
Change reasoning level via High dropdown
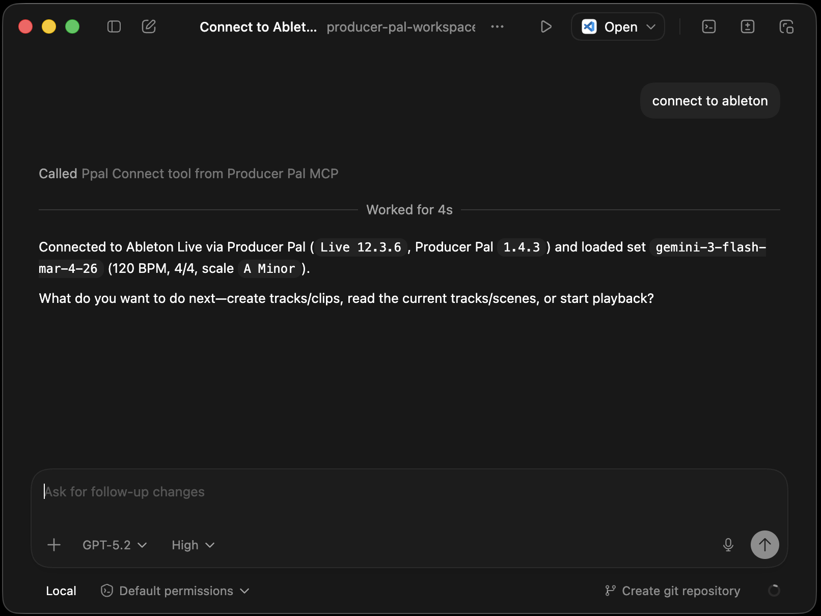pos(193,545)
